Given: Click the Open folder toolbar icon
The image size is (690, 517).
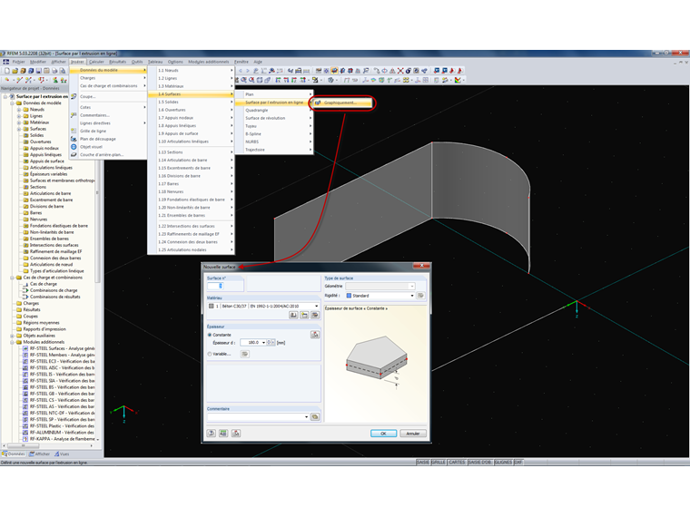Looking at the screenshot, I should pyautogui.click(x=15, y=71).
